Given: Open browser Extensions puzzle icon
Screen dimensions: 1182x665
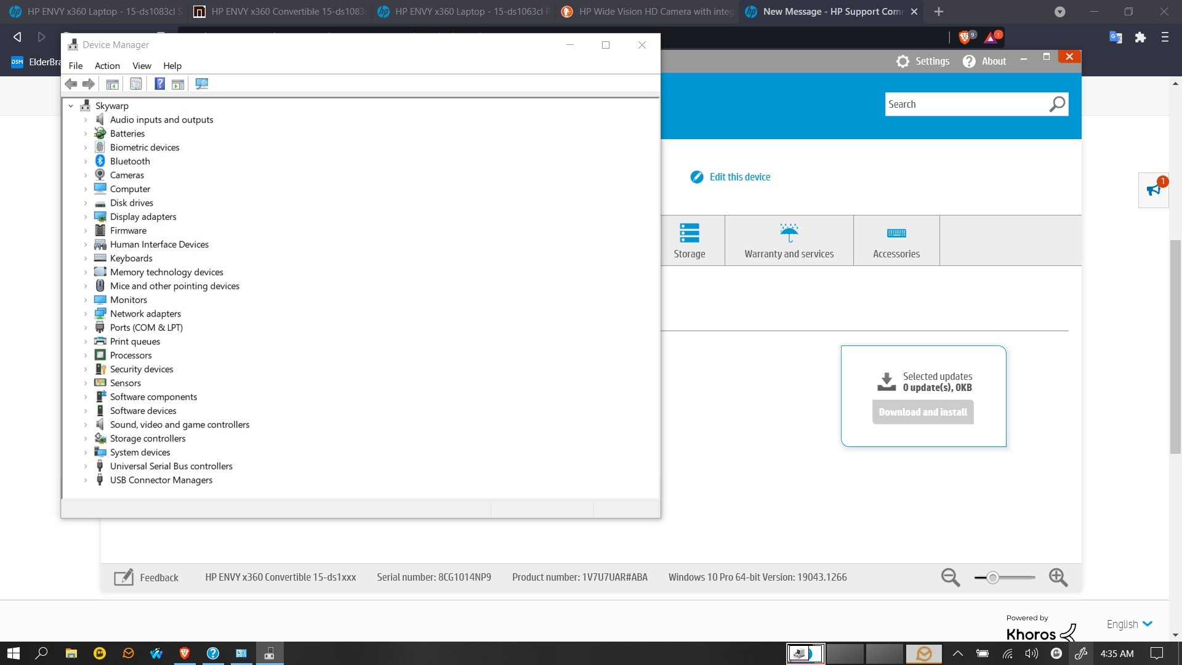Looking at the screenshot, I should point(1140,38).
